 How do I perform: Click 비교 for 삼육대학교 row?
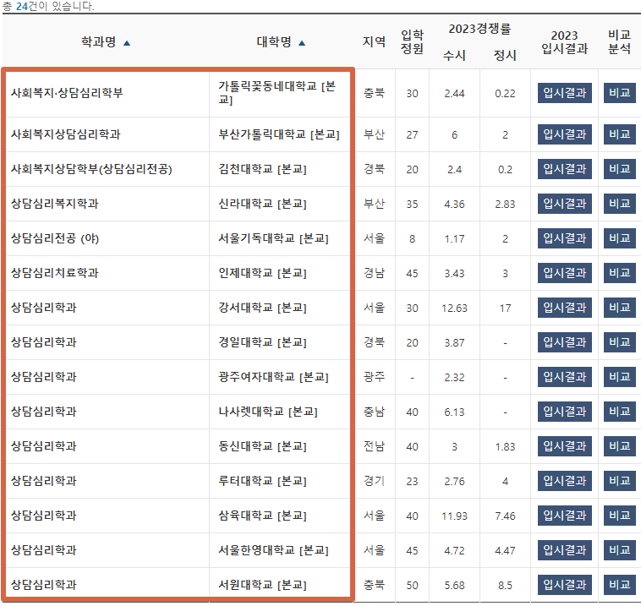pos(619,516)
